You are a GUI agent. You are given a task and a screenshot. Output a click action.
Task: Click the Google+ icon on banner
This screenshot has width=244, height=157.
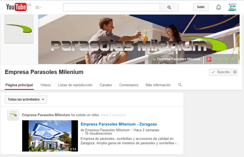pyautogui.click(x=209, y=59)
